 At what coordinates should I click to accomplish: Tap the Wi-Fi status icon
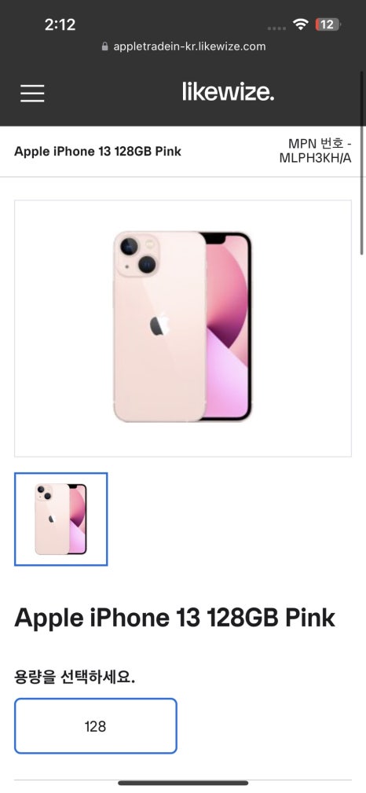point(301,24)
